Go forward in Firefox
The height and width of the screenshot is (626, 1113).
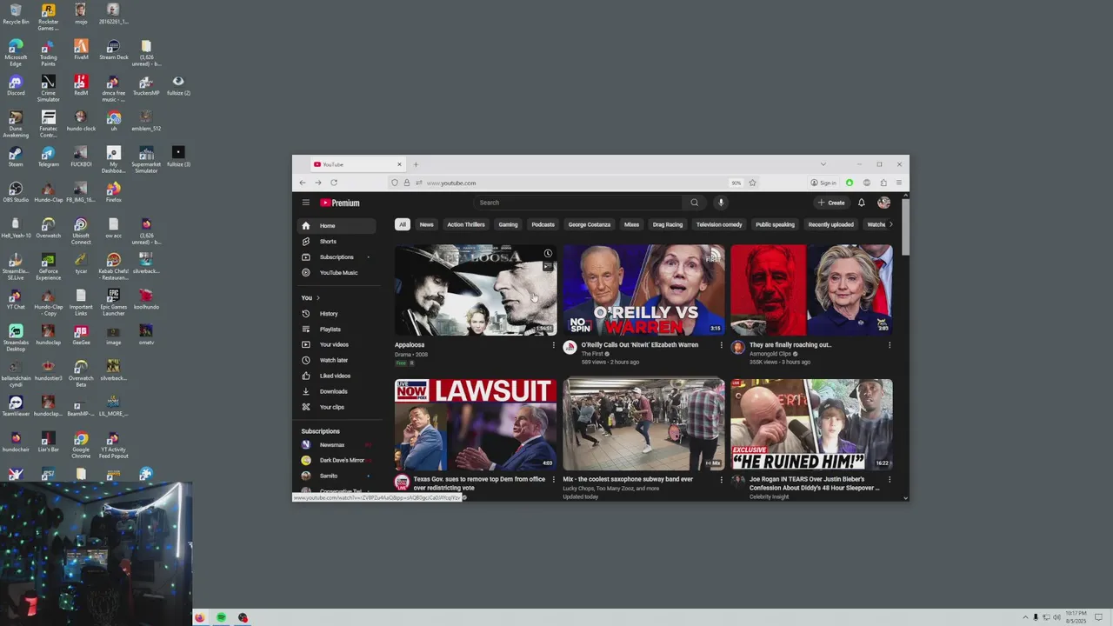click(x=317, y=183)
